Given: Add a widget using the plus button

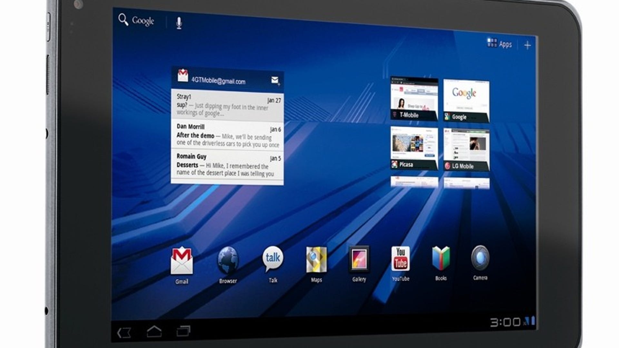Looking at the screenshot, I should [x=528, y=45].
